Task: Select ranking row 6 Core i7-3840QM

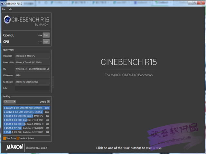Action: pyautogui.click(x=26, y=128)
